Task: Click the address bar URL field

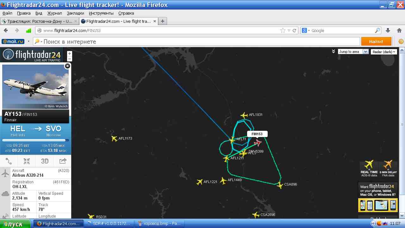Action: point(161,31)
